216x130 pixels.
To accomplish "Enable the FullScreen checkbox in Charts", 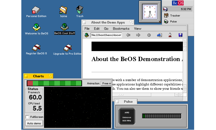I will [x=27, y=117].
